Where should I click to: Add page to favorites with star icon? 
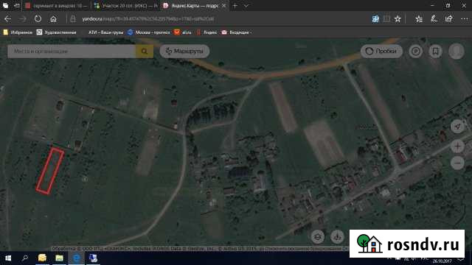tap(398, 19)
